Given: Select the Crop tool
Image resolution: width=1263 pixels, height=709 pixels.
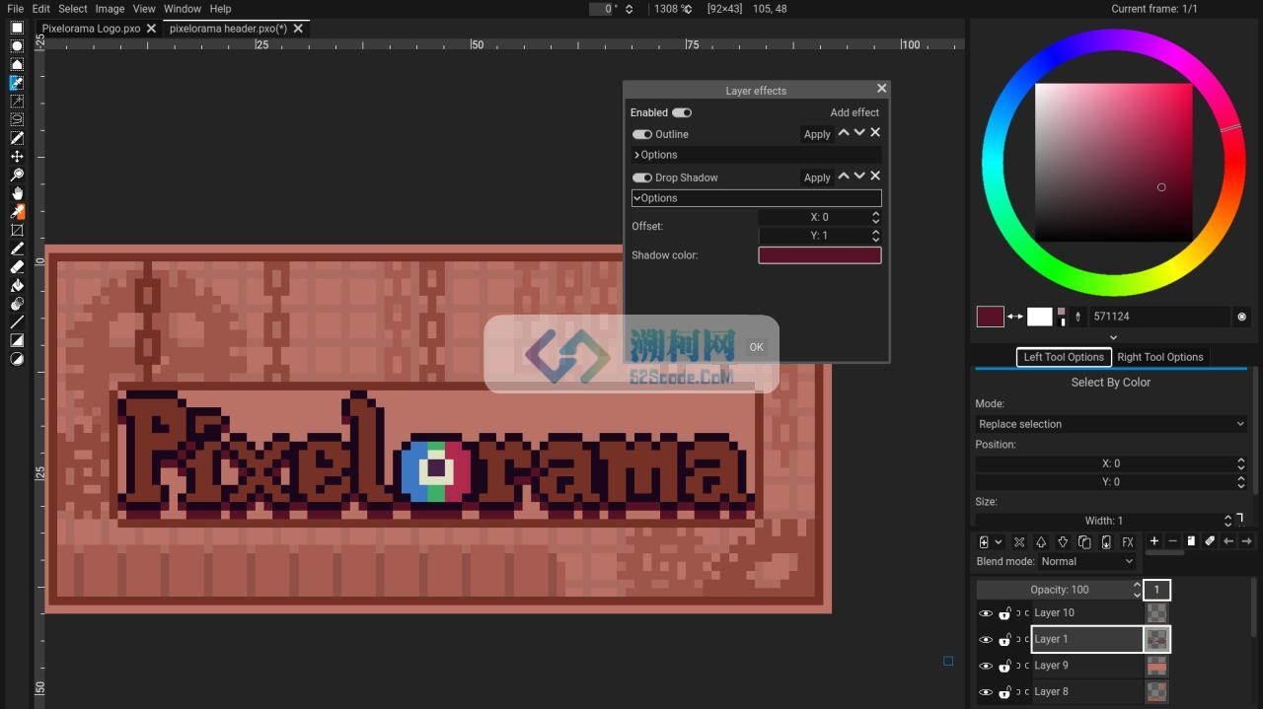Looking at the screenshot, I should (17, 230).
